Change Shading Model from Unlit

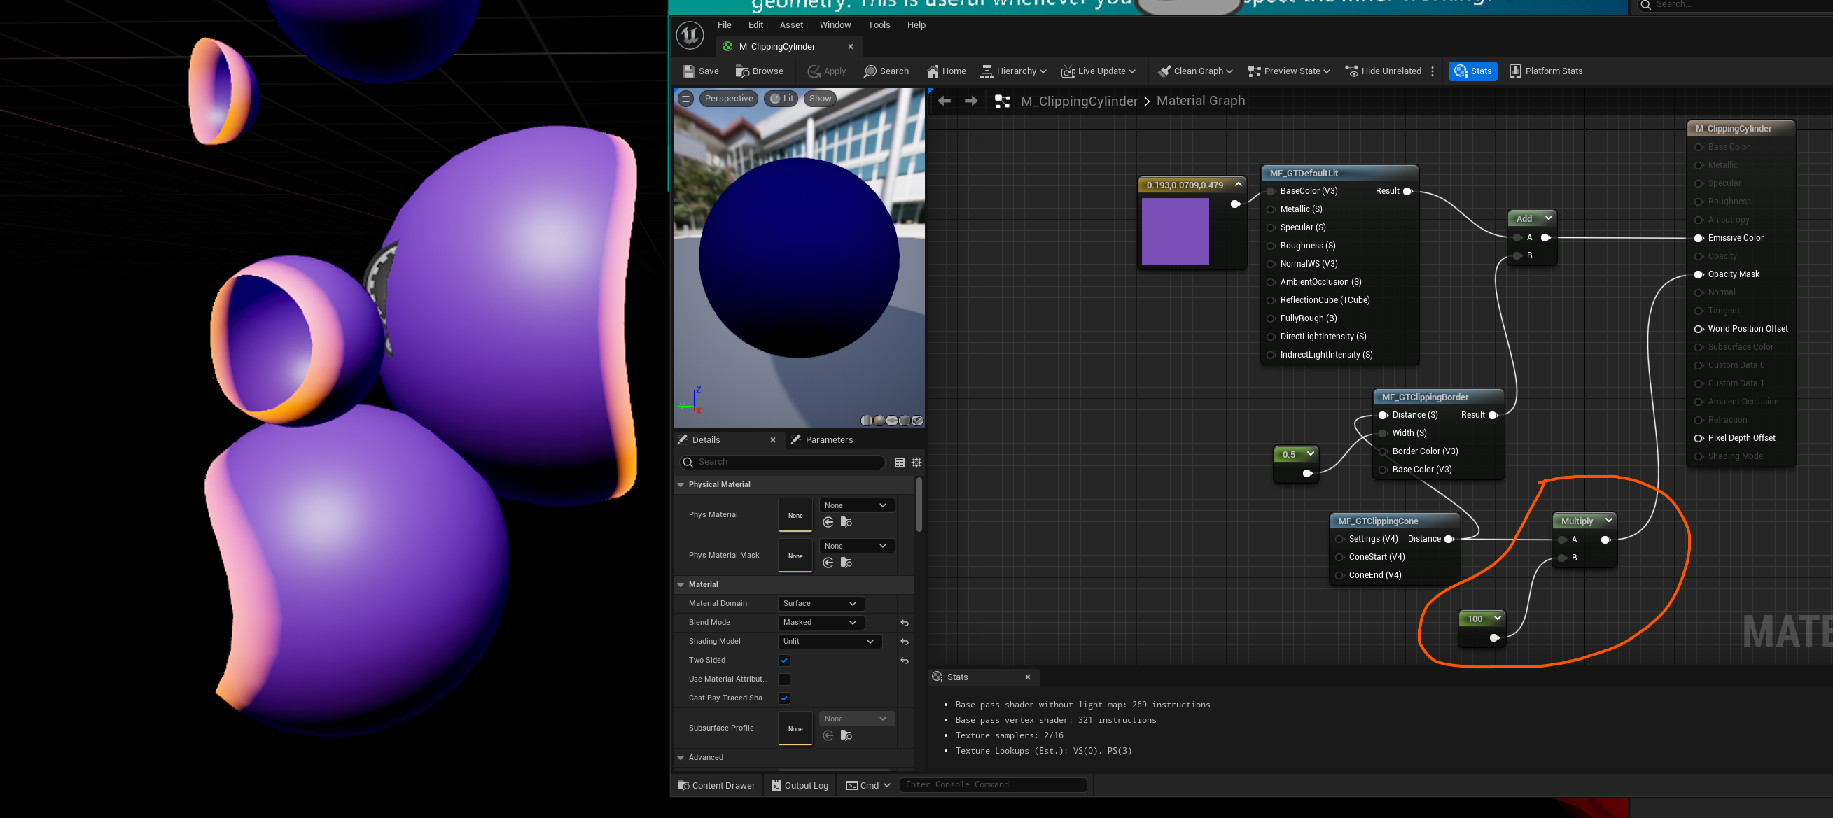point(828,641)
